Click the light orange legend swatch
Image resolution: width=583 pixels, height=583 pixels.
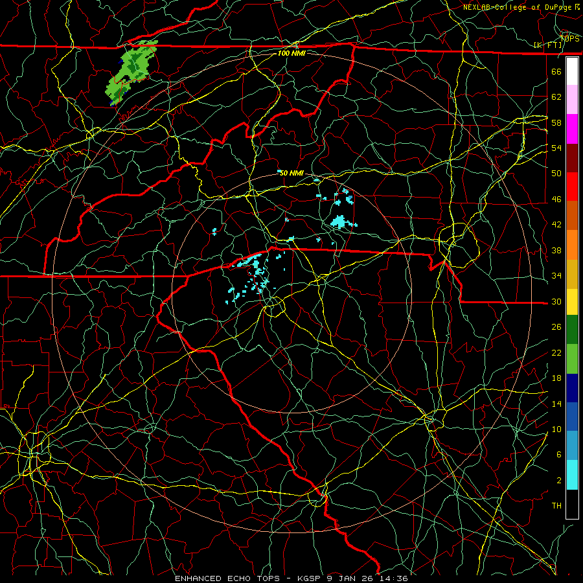(x=572, y=245)
